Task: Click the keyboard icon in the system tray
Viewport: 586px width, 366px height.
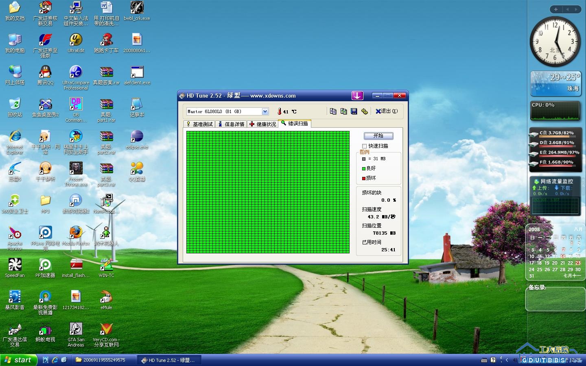Action: point(484,360)
